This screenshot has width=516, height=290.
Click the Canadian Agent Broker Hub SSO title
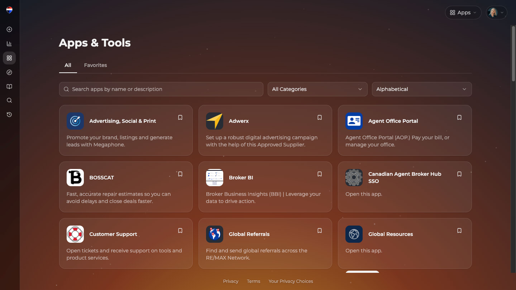[405, 178]
